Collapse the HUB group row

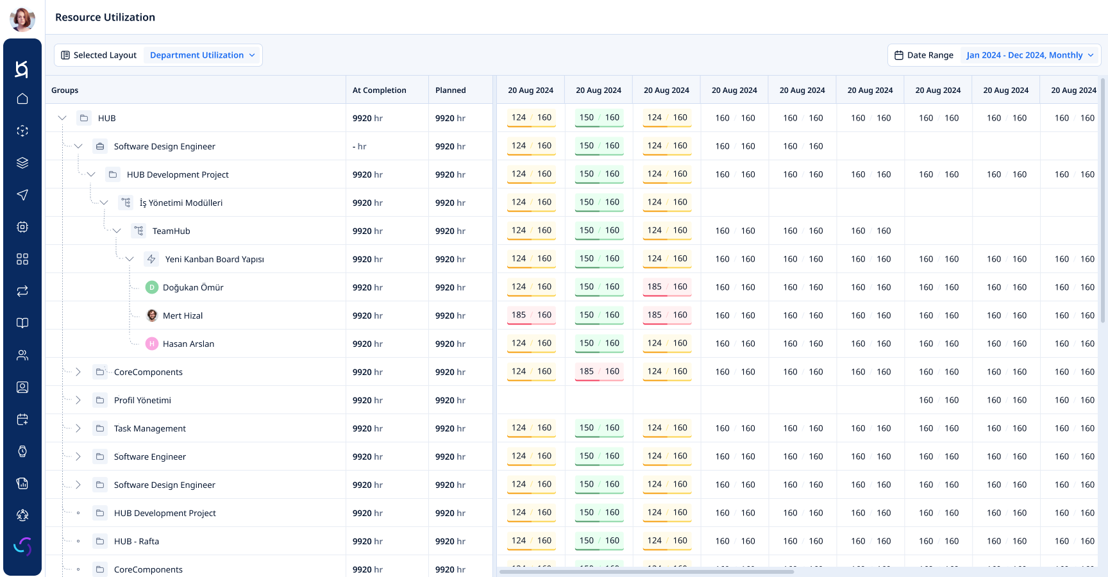pyautogui.click(x=62, y=118)
